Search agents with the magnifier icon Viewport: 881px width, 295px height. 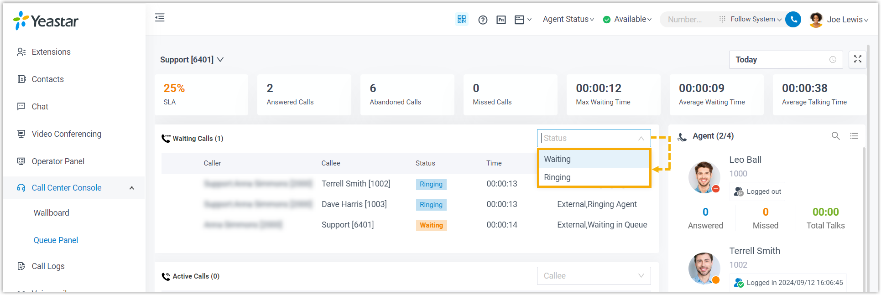point(835,136)
